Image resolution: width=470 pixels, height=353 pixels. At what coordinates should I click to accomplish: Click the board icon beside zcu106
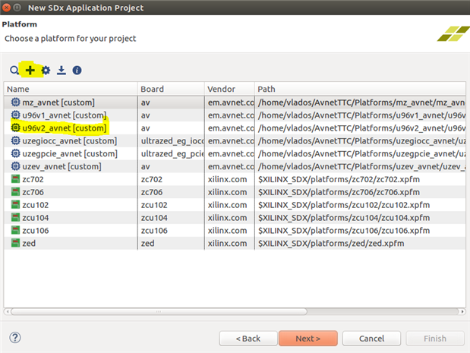pyautogui.click(x=15, y=230)
